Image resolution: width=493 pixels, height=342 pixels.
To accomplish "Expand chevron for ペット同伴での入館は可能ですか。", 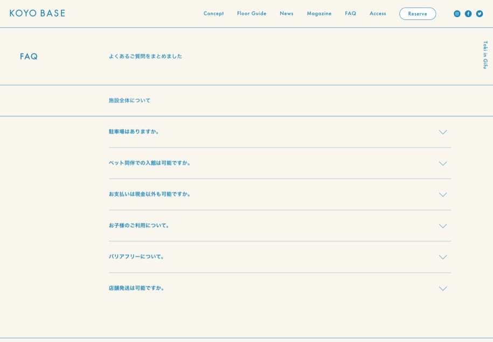I will pyautogui.click(x=443, y=163).
